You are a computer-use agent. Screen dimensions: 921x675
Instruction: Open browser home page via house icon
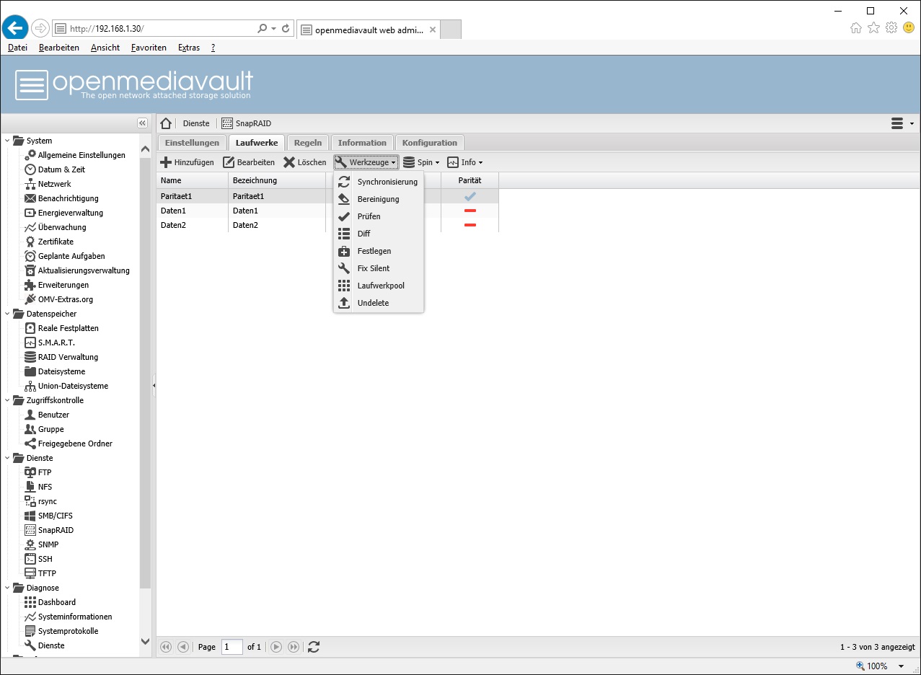[856, 28]
